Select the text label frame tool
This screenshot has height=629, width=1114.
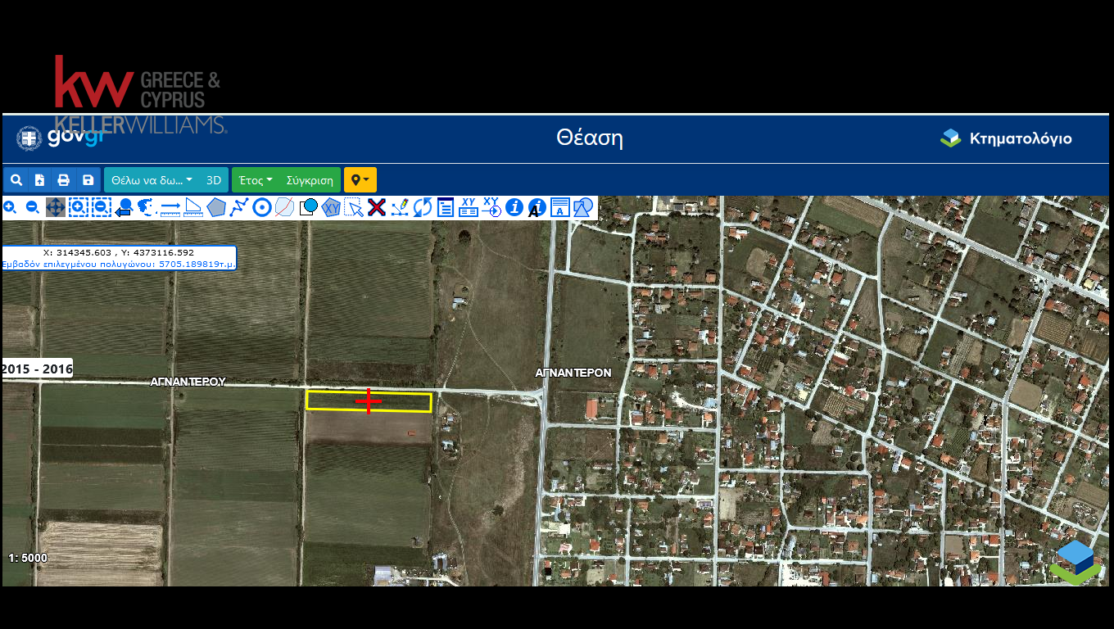point(559,207)
